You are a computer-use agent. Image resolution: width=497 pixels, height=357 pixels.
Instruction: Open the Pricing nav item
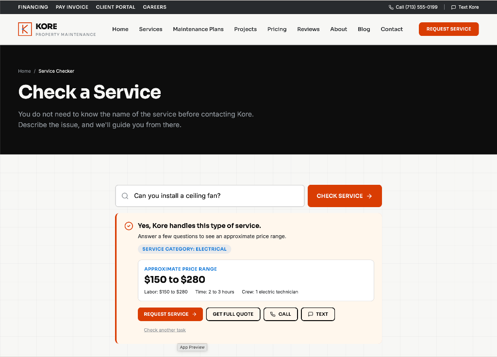277,29
